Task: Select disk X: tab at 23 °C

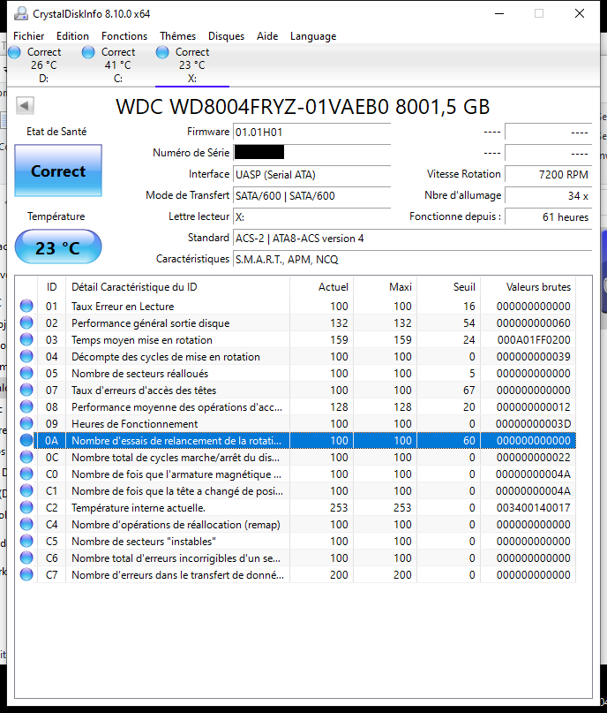Action: click(x=192, y=65)
